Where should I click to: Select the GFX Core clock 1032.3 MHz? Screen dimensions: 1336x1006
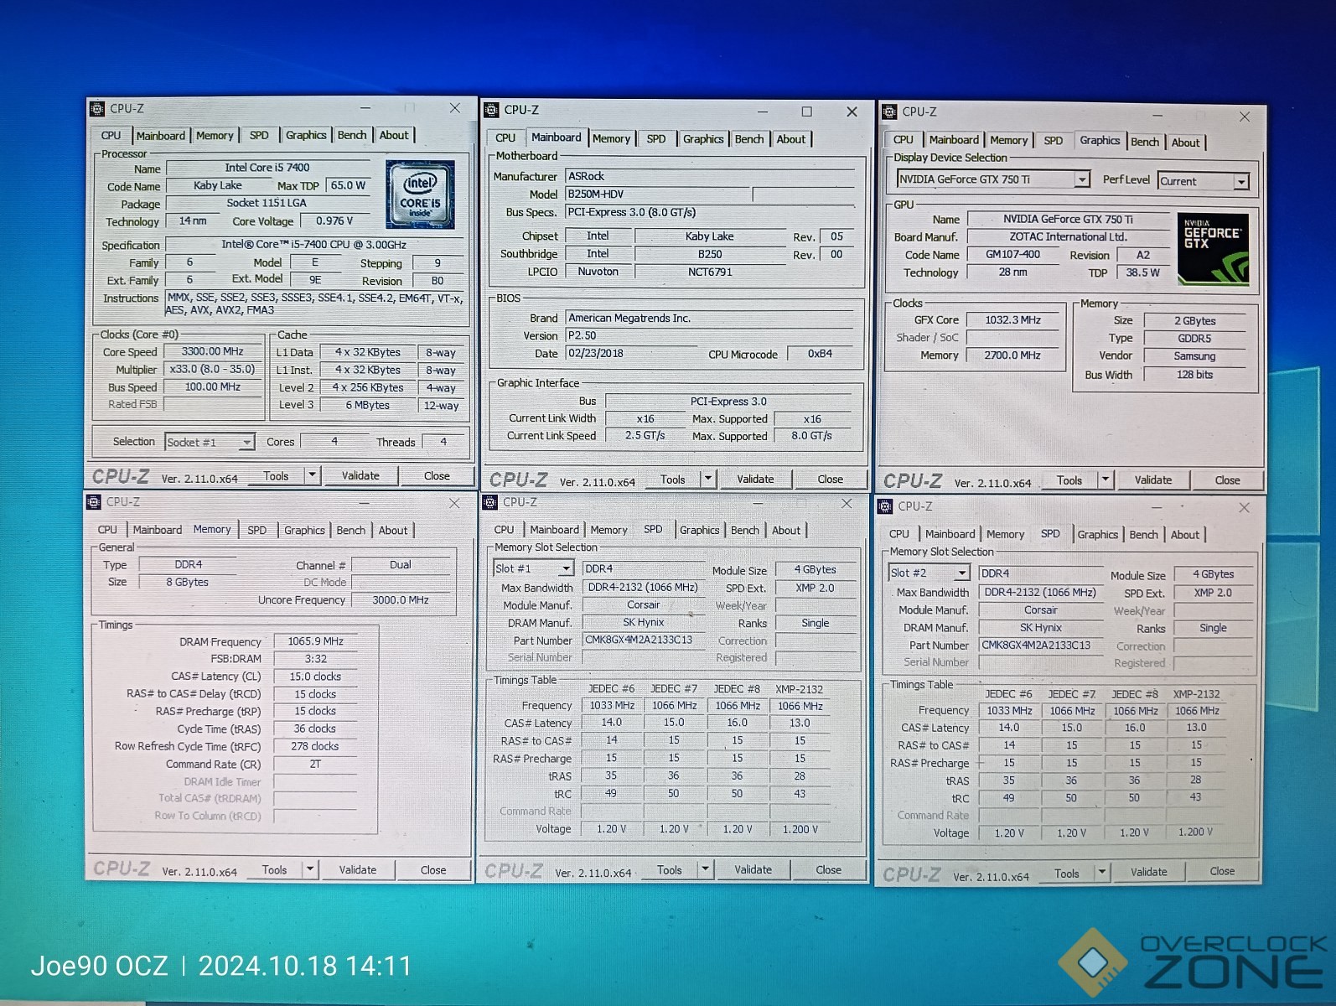[x=1013, y=319]
